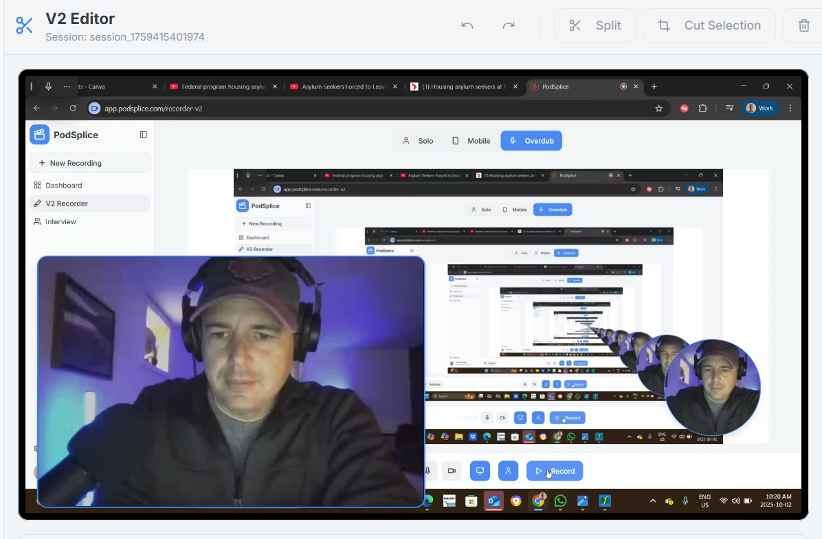Enable the camera icon beside the microphone

[452, 470]
